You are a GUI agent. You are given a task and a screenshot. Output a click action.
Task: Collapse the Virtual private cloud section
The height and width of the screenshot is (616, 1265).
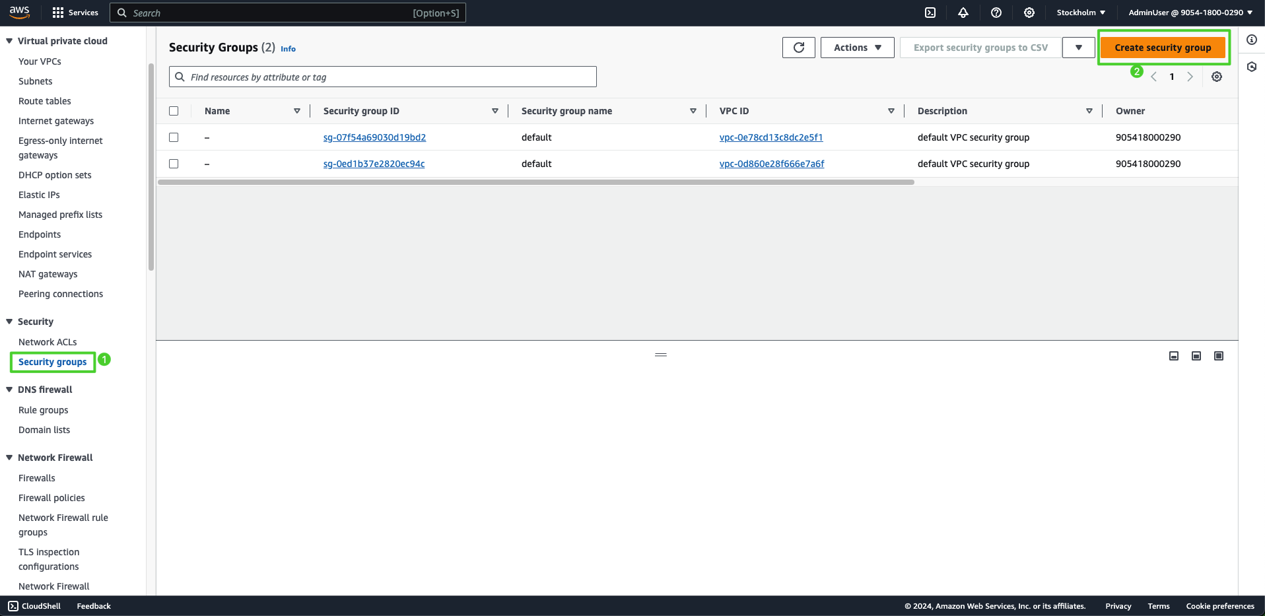coord(9,41)
